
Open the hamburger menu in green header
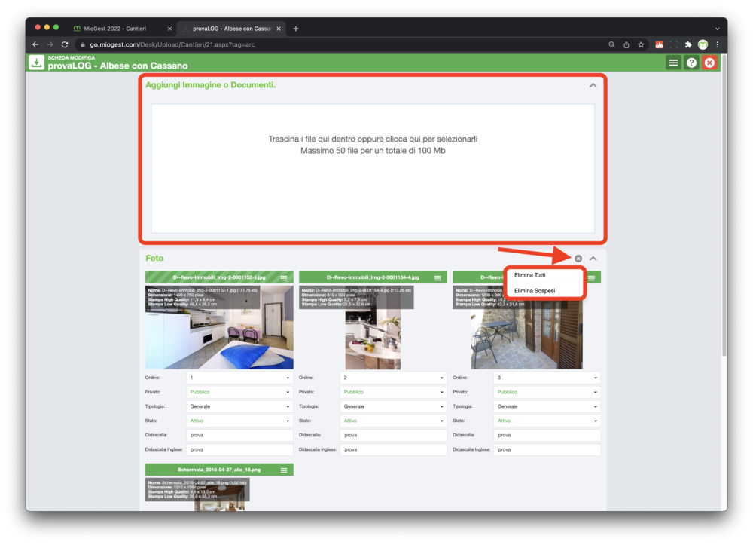(673, 63)
